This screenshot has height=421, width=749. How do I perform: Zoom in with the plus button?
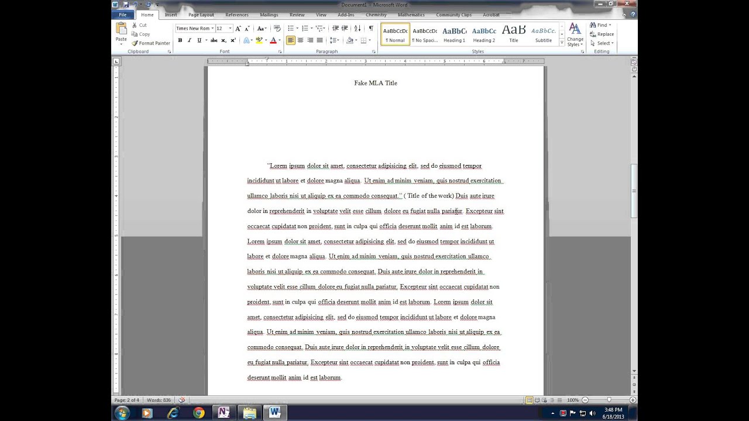coord(633,400)
